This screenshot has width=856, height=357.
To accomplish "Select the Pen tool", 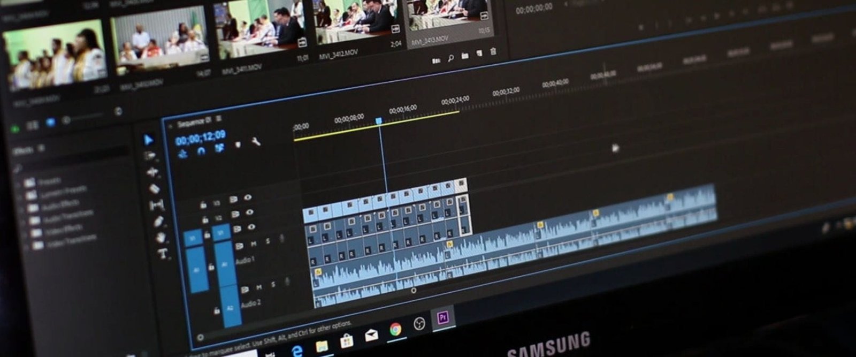I will coord(158,221).
